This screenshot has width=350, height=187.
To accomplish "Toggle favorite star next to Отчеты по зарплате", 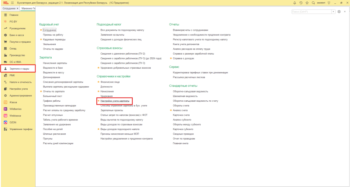I will point(41,91).
